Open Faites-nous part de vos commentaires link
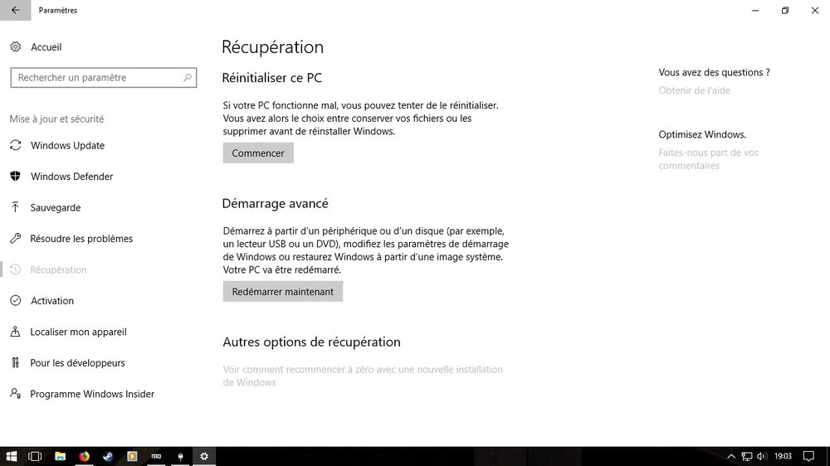The image size is (830, 466). [708, 158]
